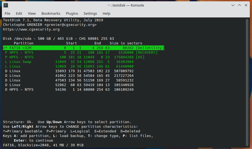Image resolution: width=252 pixels, height=149 pixels.
Task: Click the NTFS OS partition row
Action: (73, 57)
